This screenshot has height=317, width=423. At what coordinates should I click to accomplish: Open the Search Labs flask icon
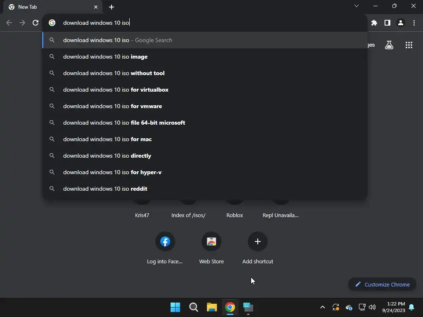coord(389,45)
